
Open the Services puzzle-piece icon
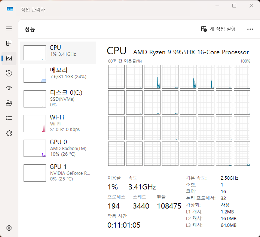[9, 133]
